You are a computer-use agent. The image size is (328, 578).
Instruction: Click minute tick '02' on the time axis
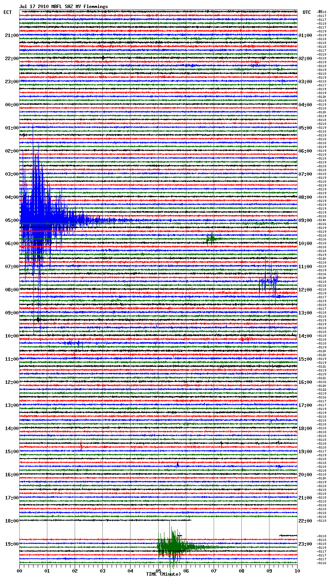click(75, 571)
